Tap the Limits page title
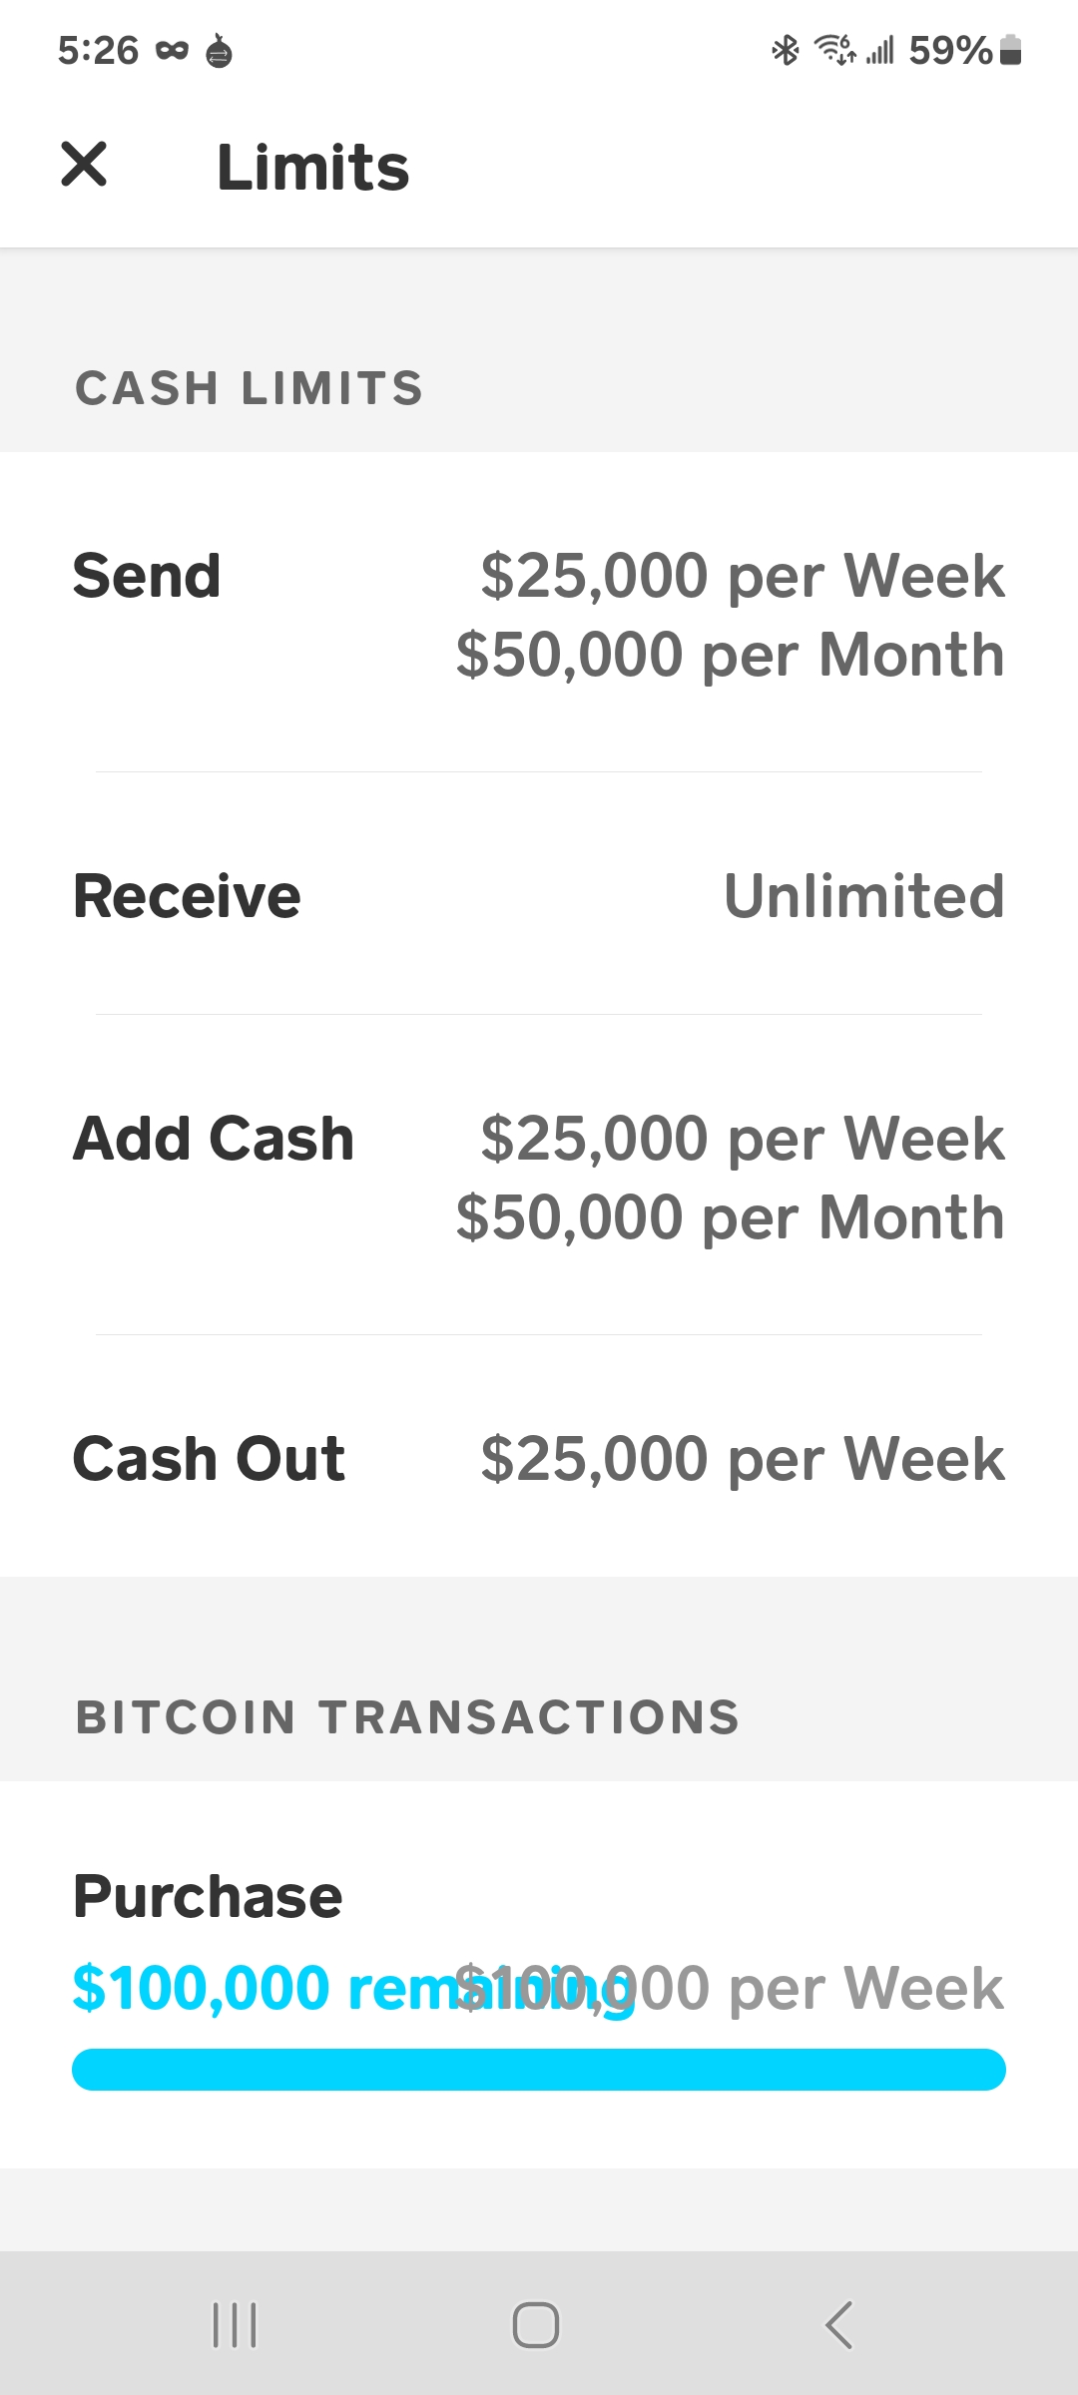This screenshot has height=2395, width=1078. point(312,167)
